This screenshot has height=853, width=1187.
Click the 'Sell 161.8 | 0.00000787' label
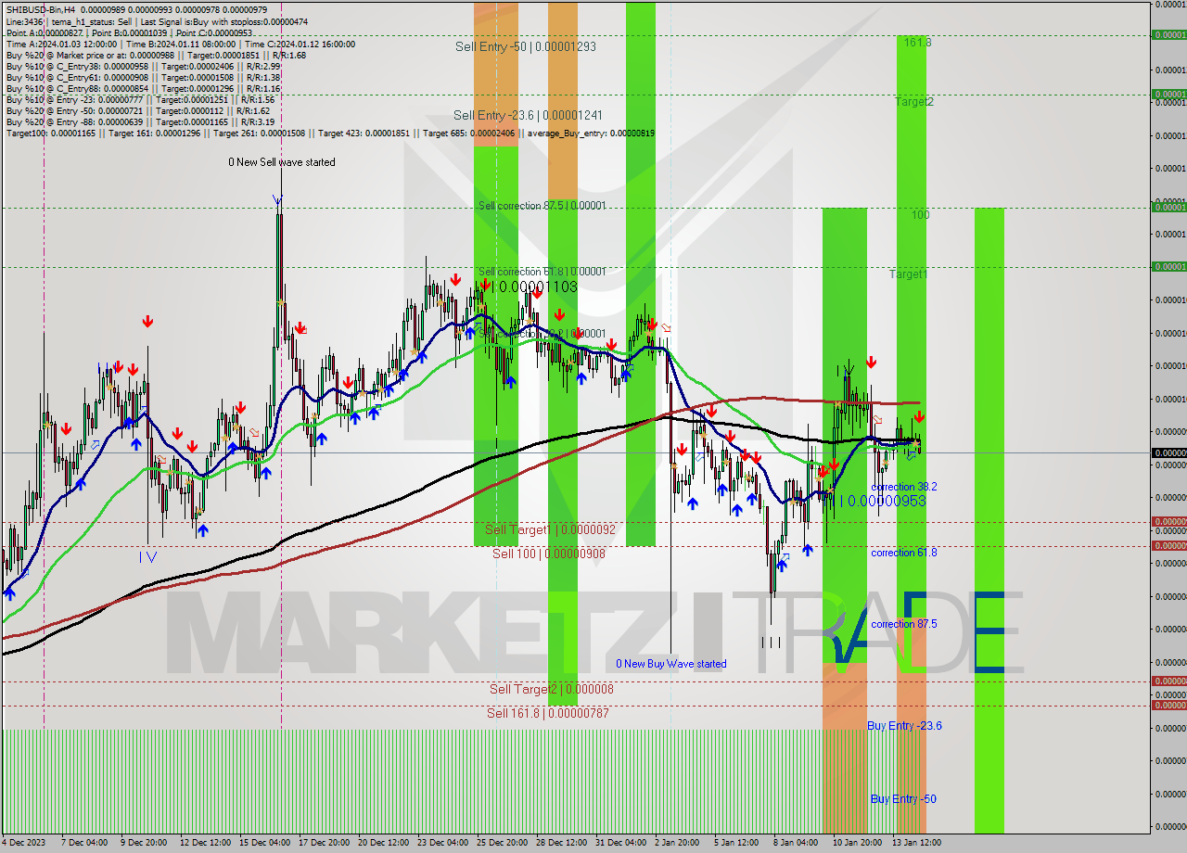[x=548, y=713]
